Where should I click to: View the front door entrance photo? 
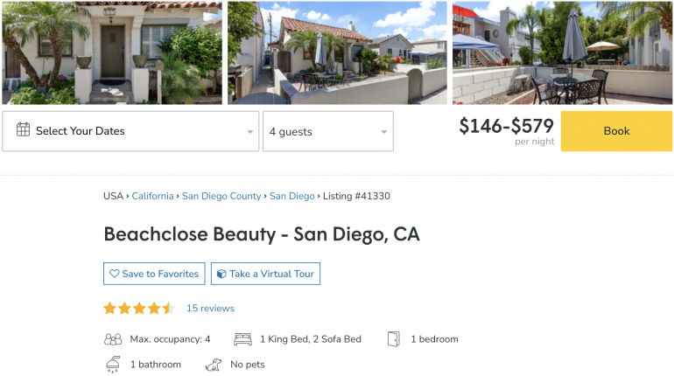(112, 52)
